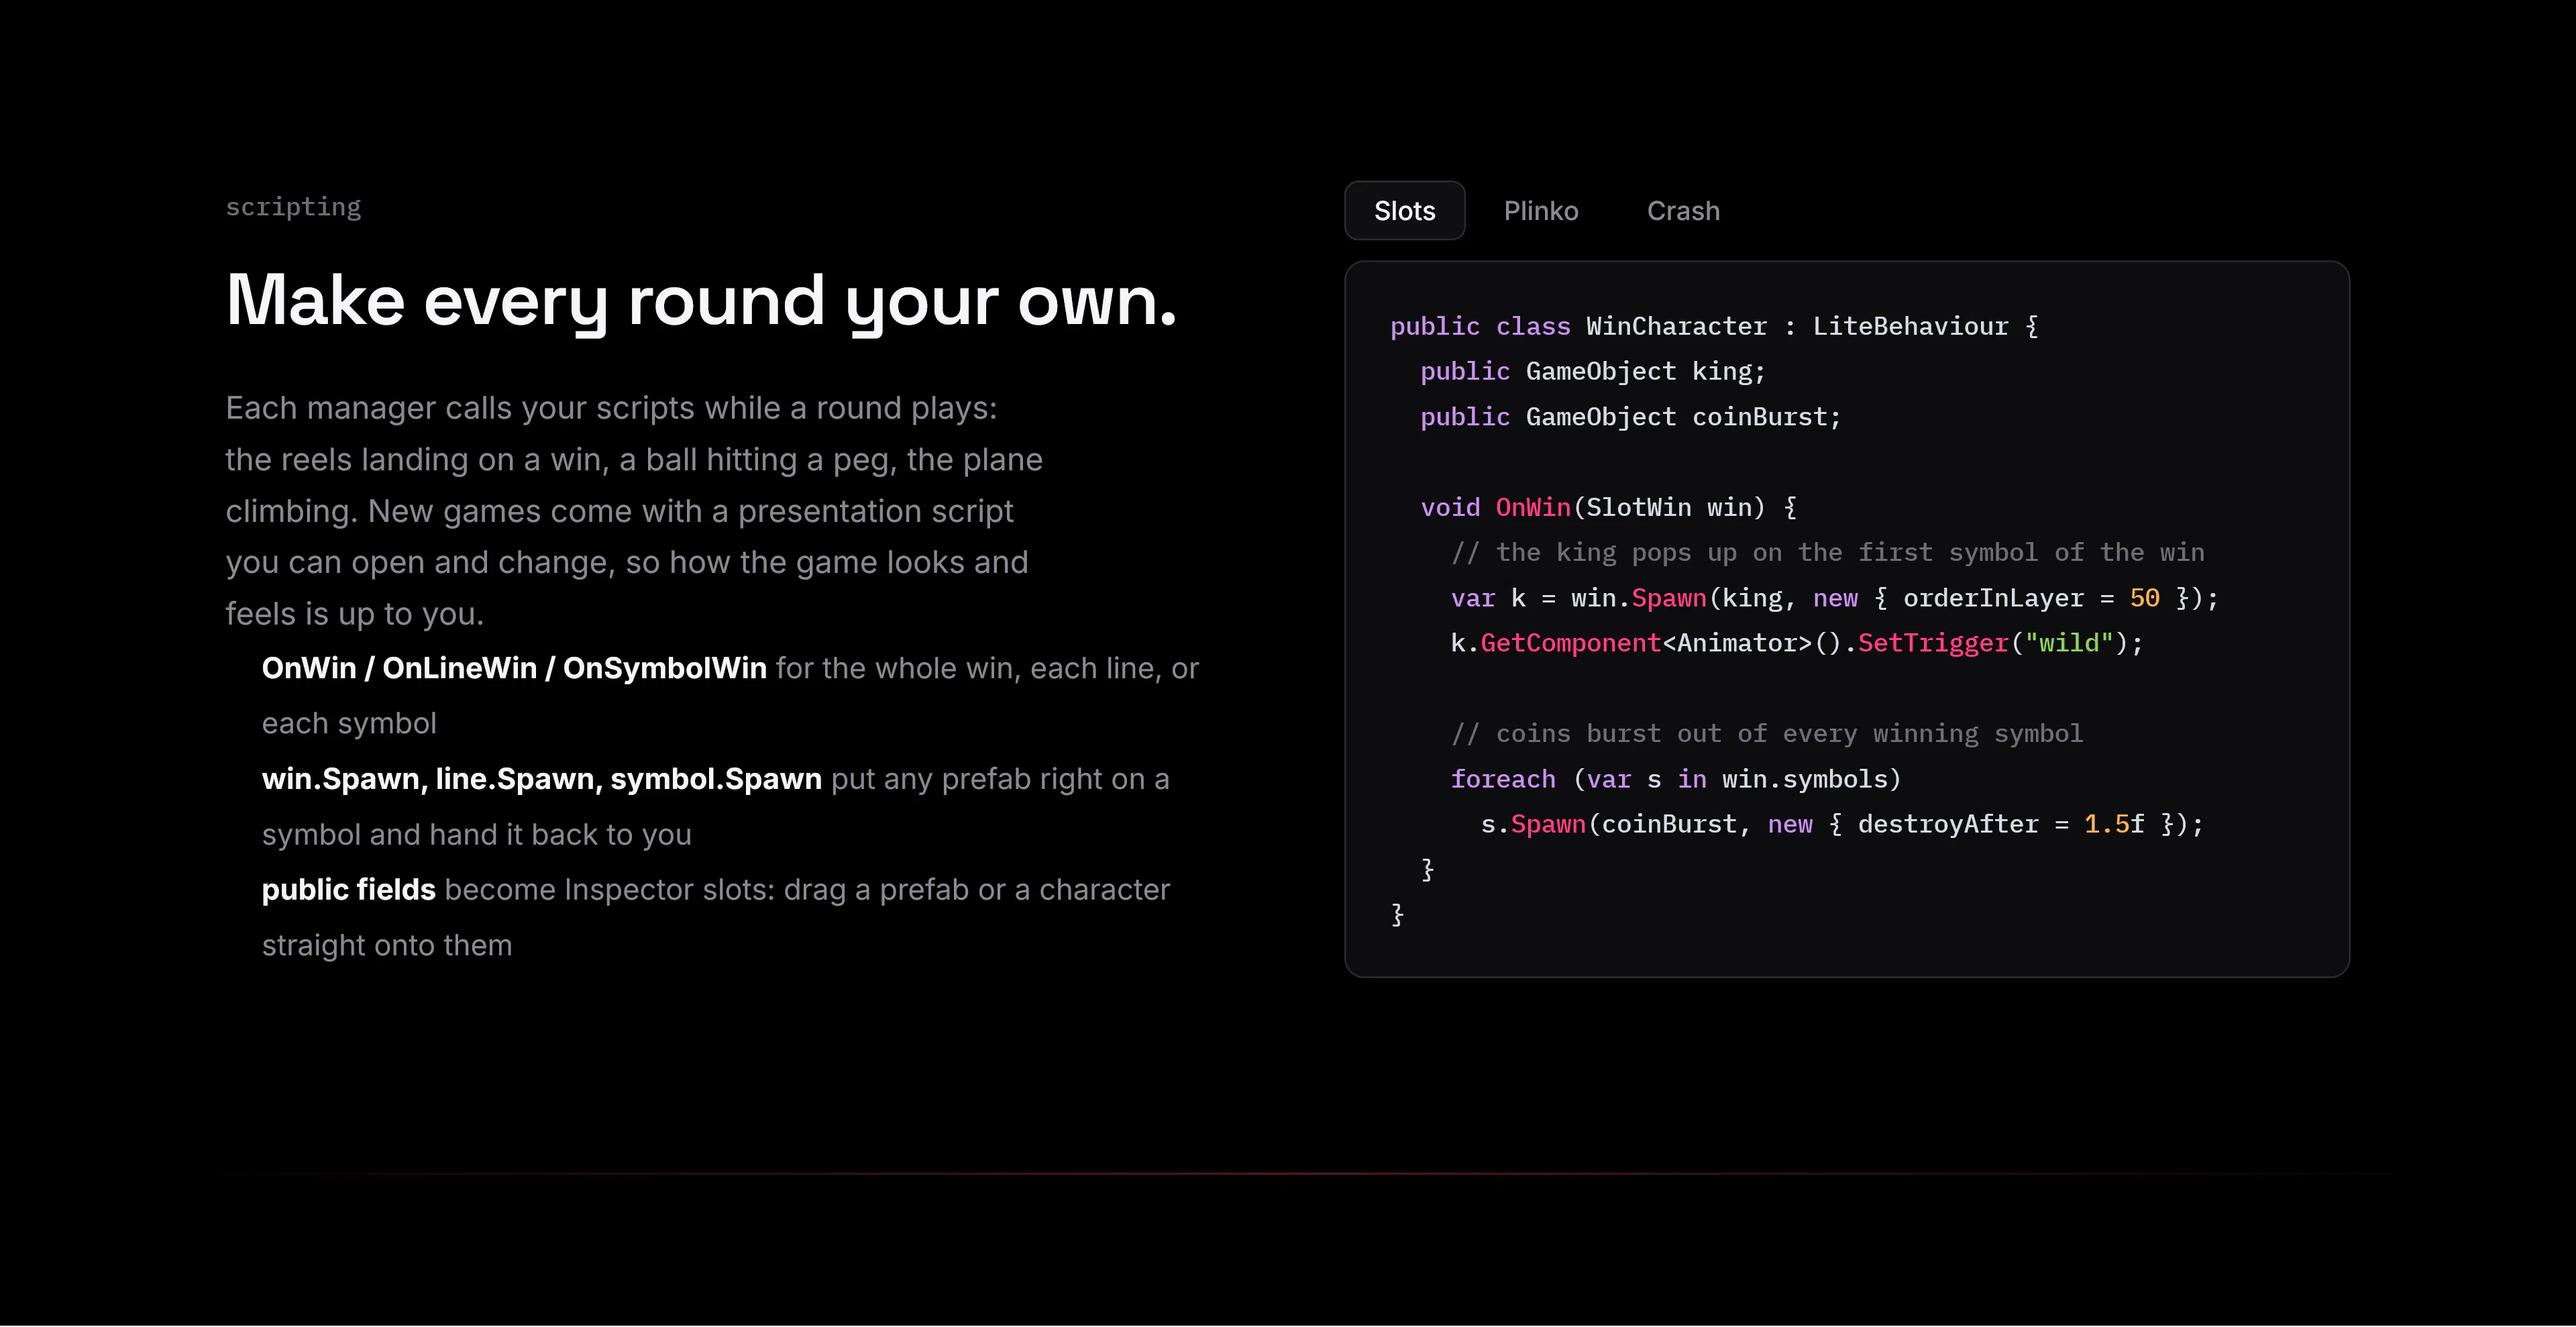Viewport: 2576px width, 1327px height.
Task: Click the 'void OnWin(SlotWin win)' code line
Action: (1608, 508)
